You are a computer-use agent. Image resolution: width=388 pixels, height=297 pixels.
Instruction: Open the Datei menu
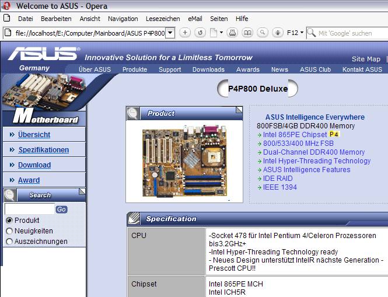tap(26, 19)
